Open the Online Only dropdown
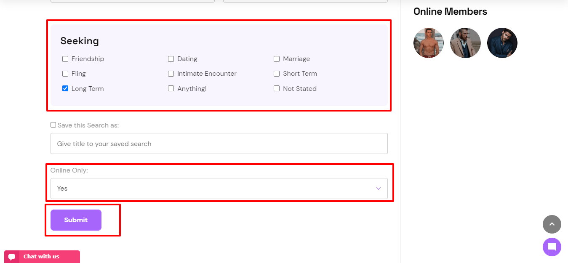This screenshot has width=568, height=263. coord(219,189)
